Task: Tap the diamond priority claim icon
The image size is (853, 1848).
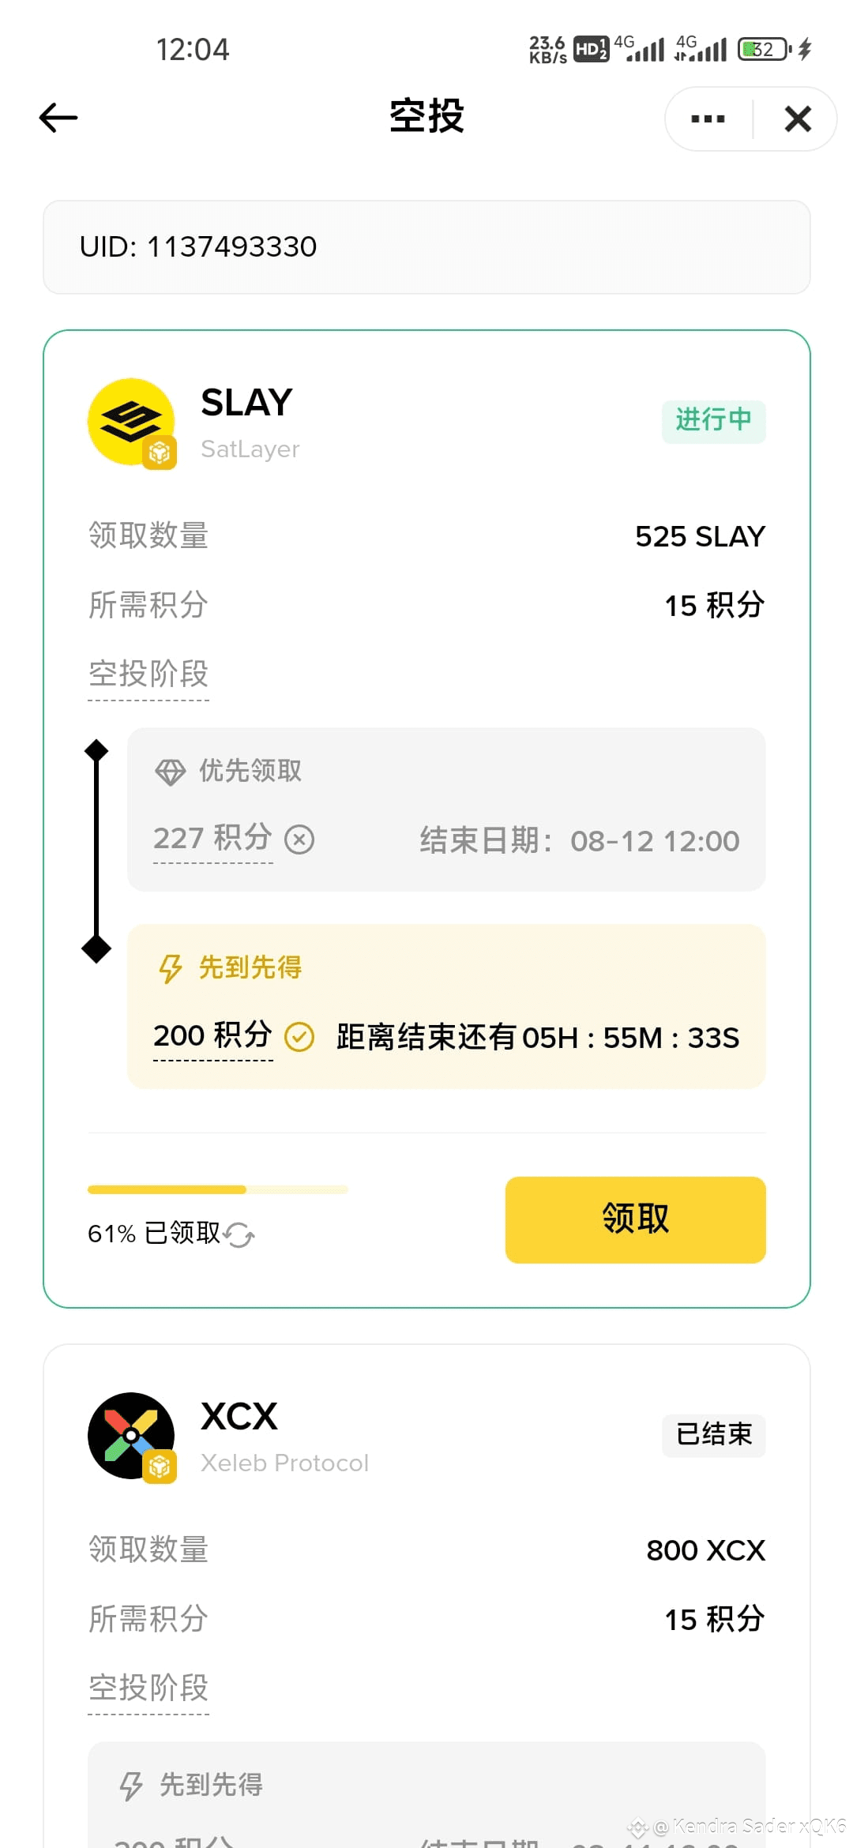Action: 170,772
